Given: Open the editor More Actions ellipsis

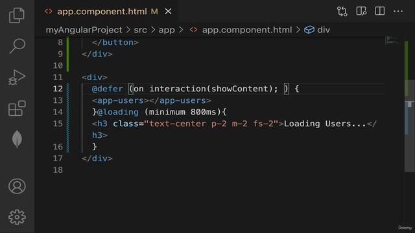Looking at the screenshot, I should 398,12.
